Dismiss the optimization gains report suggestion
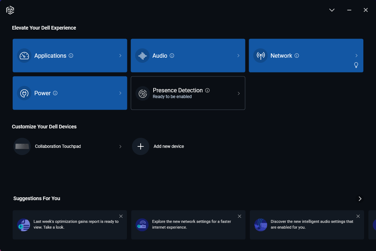The image size is (376, 251). 121,216
